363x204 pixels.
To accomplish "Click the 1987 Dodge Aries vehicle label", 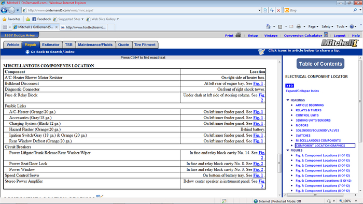I will 20,35.
